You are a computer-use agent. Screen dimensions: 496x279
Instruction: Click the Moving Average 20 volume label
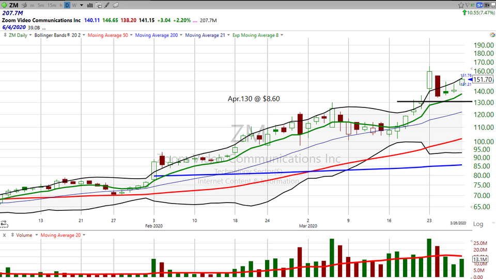pos(60,235)
